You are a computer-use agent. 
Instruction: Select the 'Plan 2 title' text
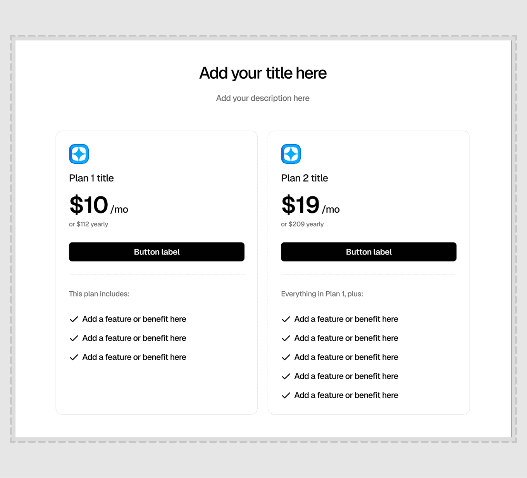click(x=305, y=178)
